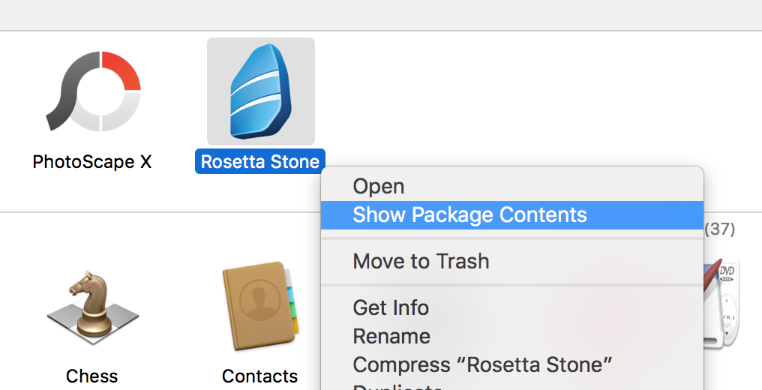Select Show Package Contents menu item
This screenshot has height=390, width=762.
pos(469,215)
